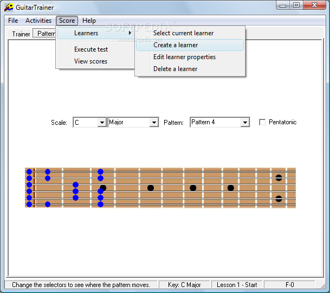Open the Major scale type dropdown
This screenshot has height=293, width=330.
coord(154,122)
